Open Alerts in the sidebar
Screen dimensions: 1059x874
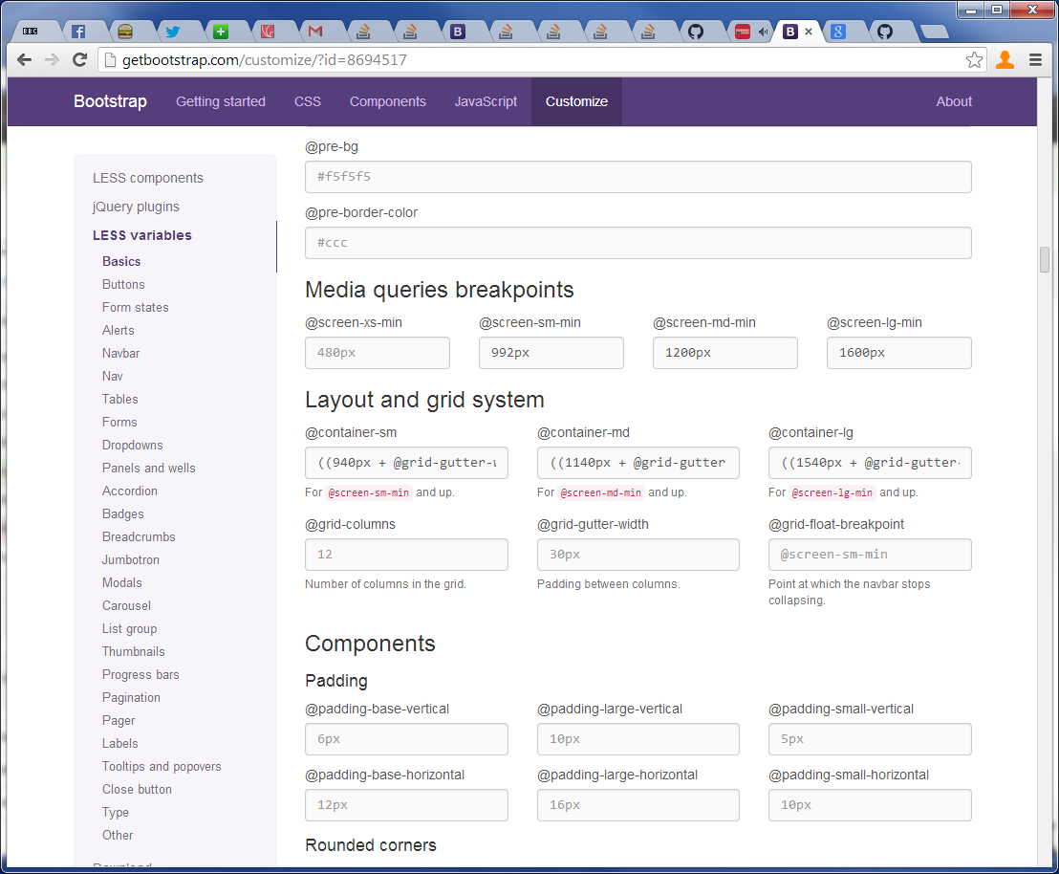pyautogui.click(x=119, y=331)
